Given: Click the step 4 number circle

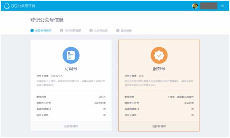Looking at the screenshot, I should point(118,30).
